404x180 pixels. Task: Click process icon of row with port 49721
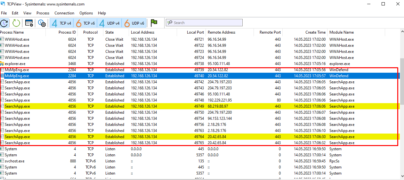pos(2,39)
